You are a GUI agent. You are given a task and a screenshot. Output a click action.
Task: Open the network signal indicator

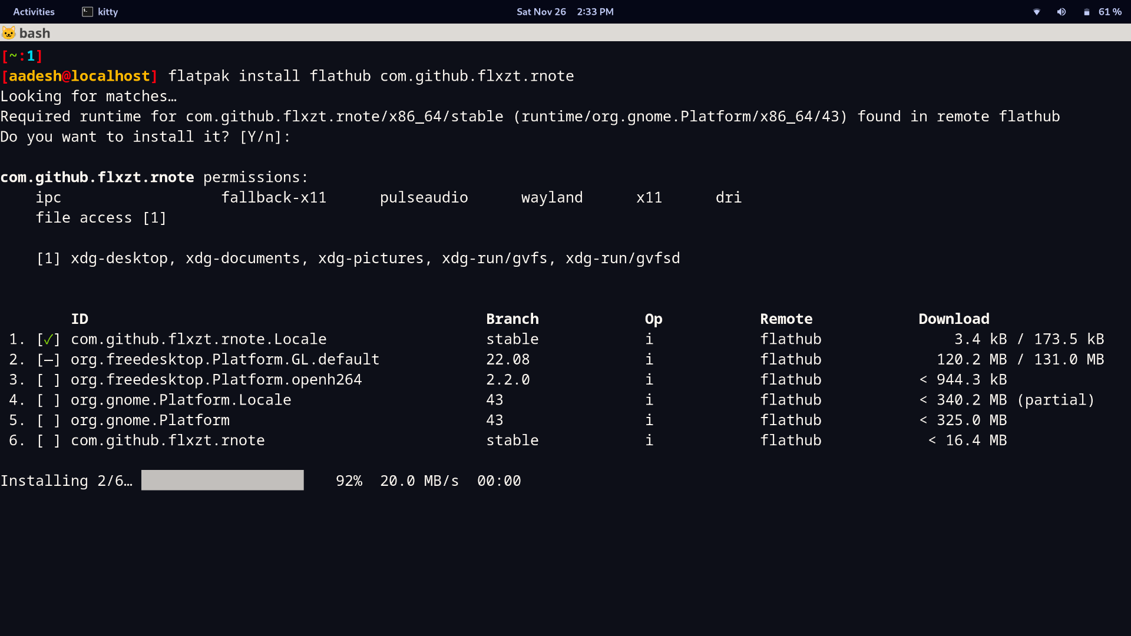click(x=1036, y=12)
